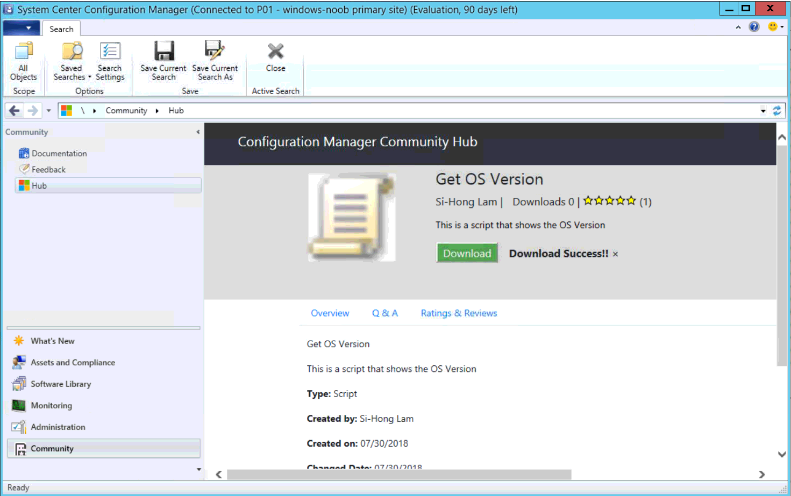
Task: Open the Administration workspace
Action: tap(58, 427)
